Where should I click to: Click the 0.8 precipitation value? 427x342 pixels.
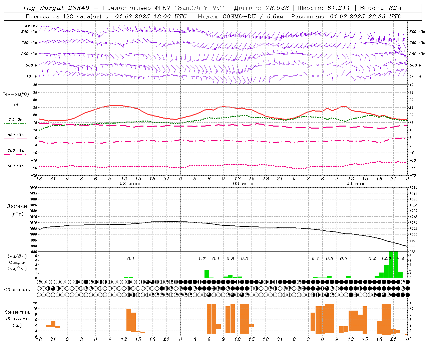(230, 259)
